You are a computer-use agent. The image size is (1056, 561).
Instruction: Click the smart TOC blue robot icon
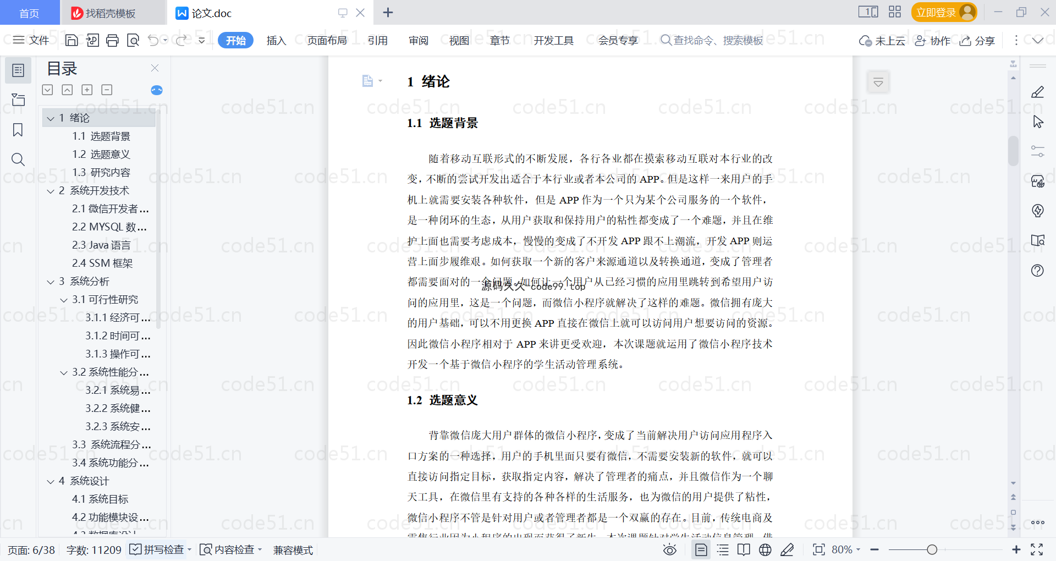tap(157, 90)
